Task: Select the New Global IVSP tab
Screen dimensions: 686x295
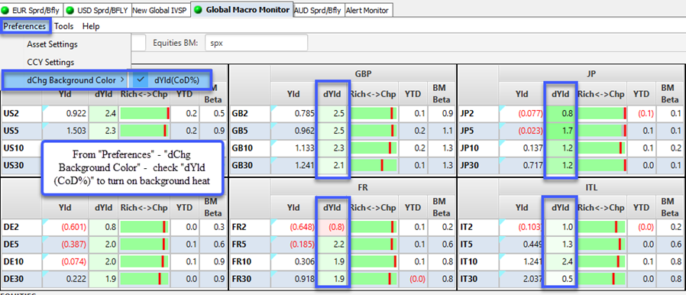Action: [x=160, y=10]
